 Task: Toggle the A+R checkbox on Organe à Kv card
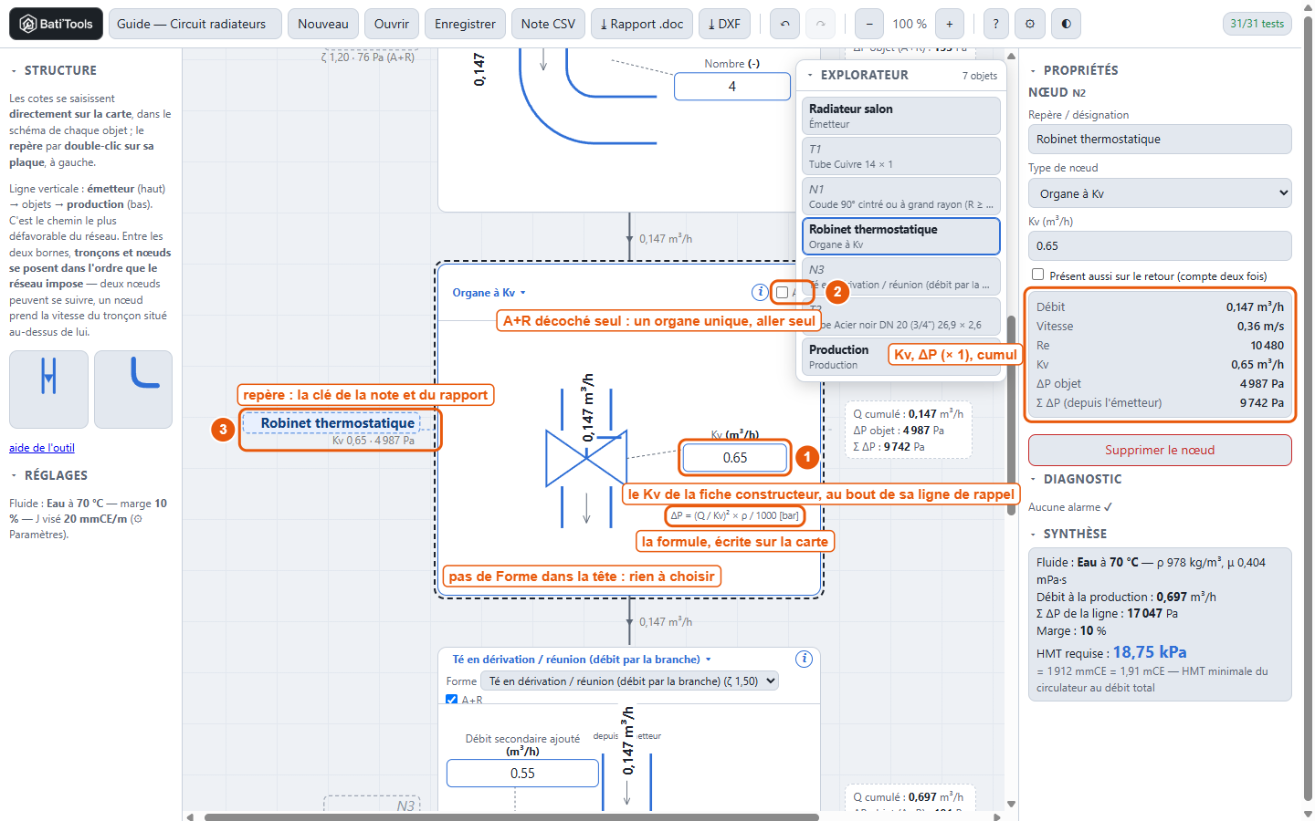[x=782, y=293]
